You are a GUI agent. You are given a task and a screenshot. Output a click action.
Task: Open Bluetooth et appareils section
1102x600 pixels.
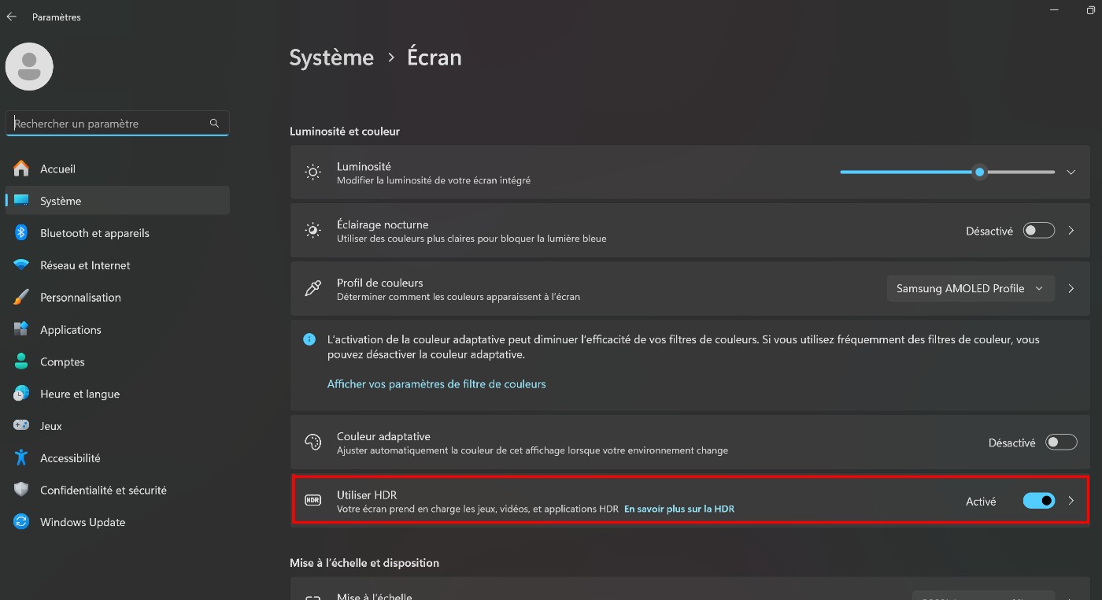94,233
